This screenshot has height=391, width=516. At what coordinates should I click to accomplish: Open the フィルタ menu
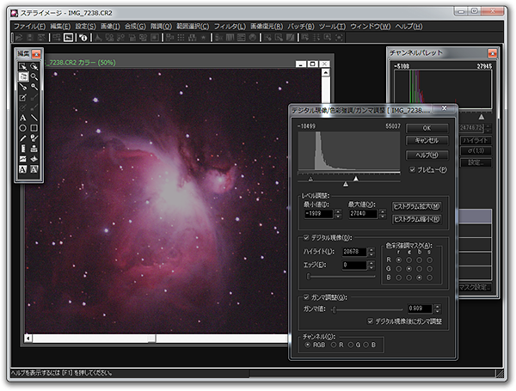tap(229, 27)
